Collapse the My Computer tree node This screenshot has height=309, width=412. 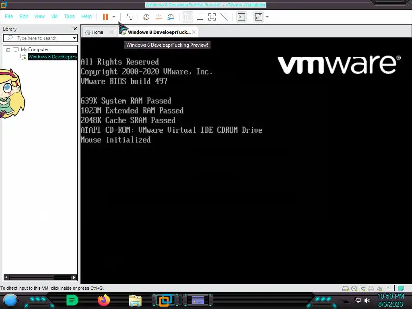pos(8,49)
